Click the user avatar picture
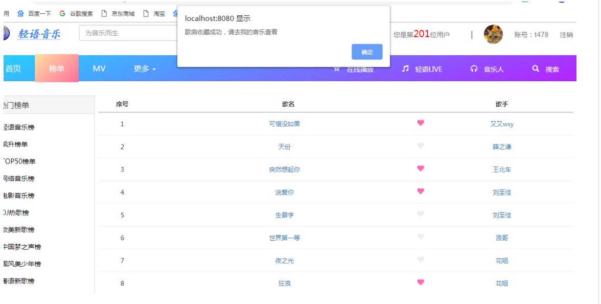 click(493, 34)
